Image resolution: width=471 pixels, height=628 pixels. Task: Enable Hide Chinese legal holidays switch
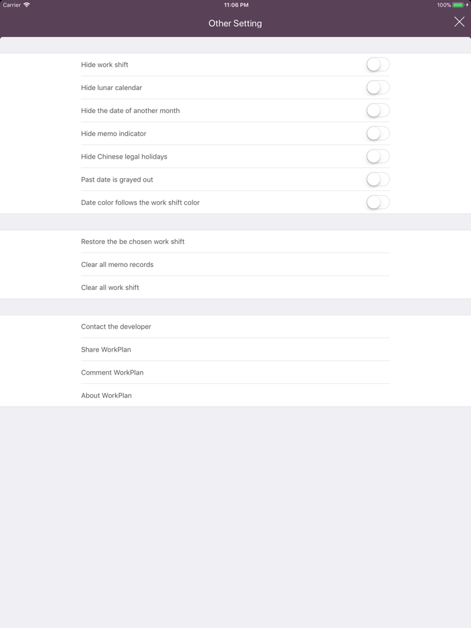click(x=377, y=157)
